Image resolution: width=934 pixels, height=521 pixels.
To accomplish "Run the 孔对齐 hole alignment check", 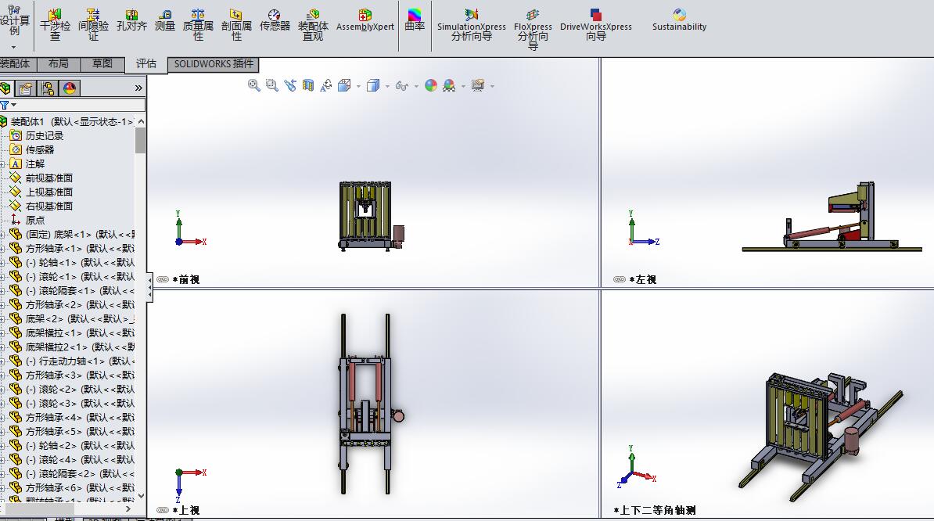I will [x=131, y=20].
